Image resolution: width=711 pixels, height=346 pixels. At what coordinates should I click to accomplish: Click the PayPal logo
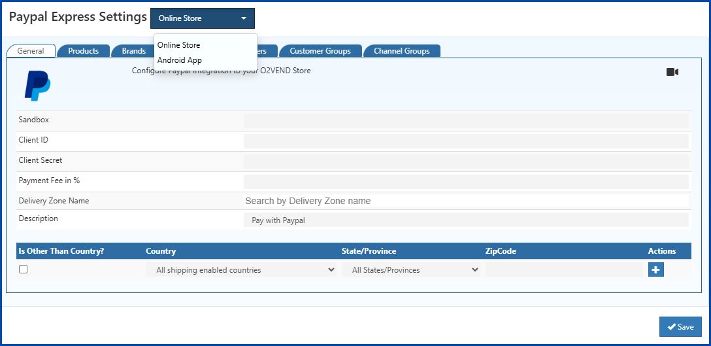pos(38,86)
